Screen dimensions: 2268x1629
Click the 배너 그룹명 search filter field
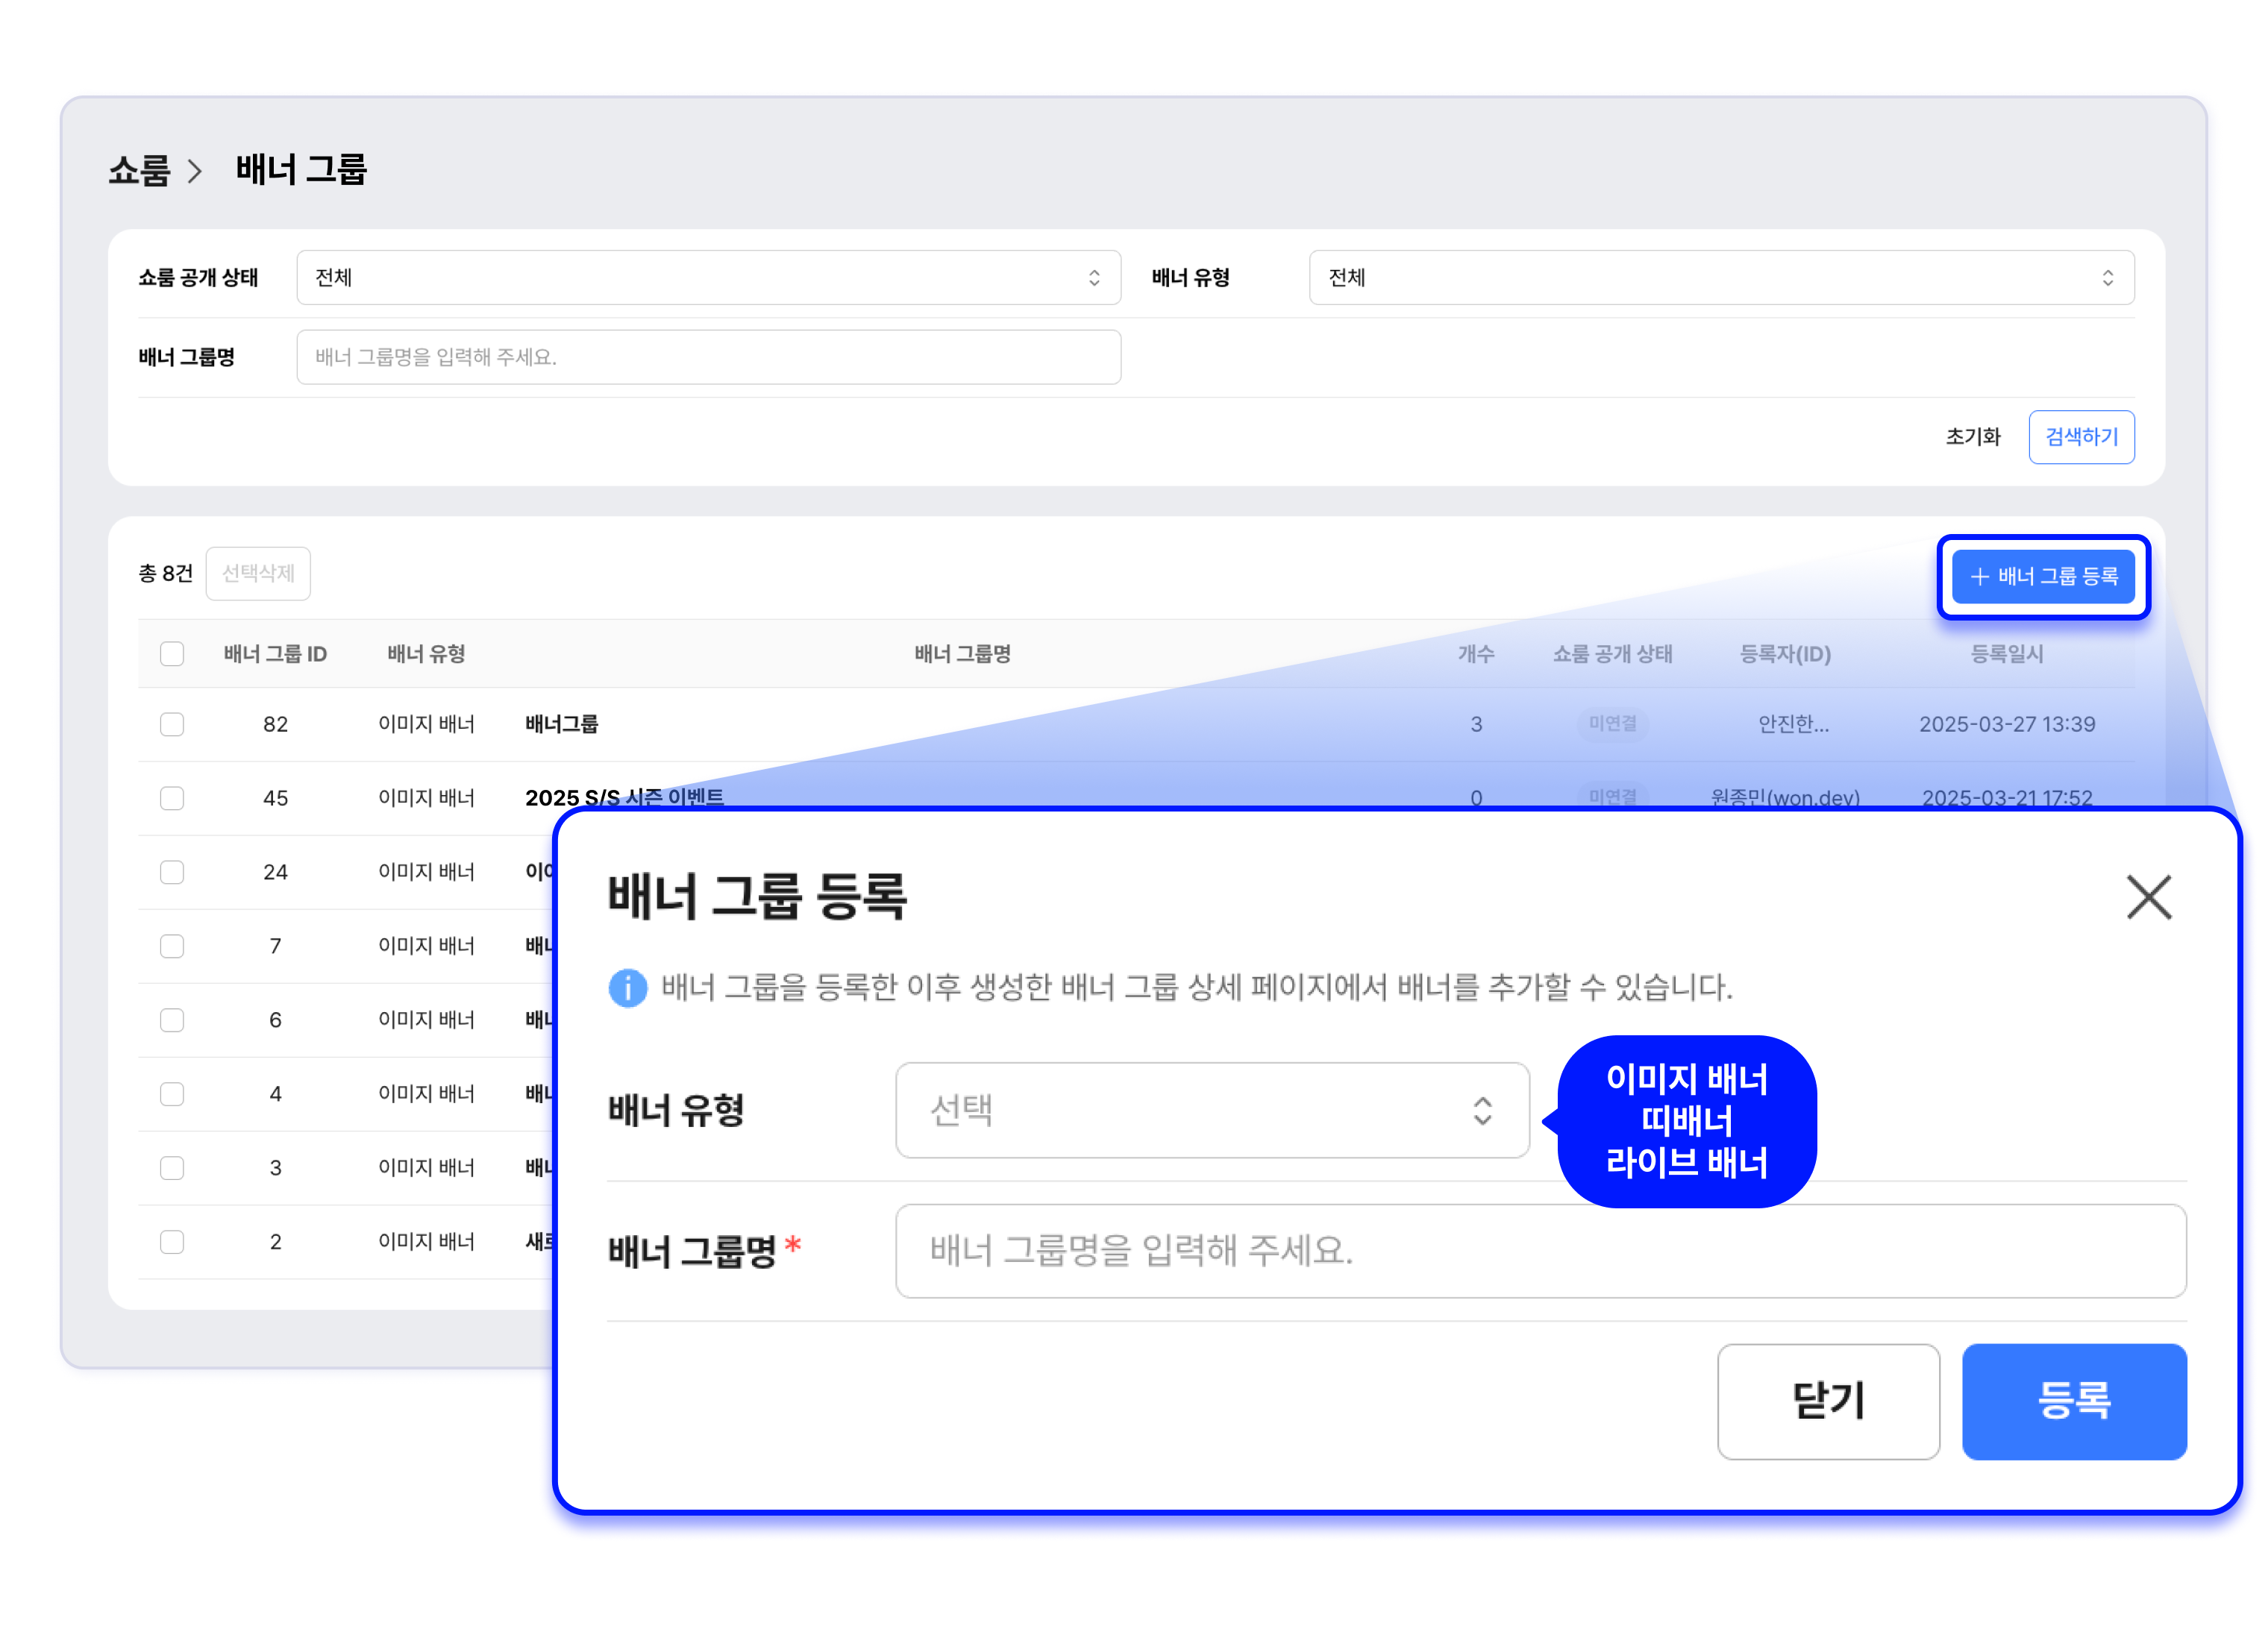[707, 357]
